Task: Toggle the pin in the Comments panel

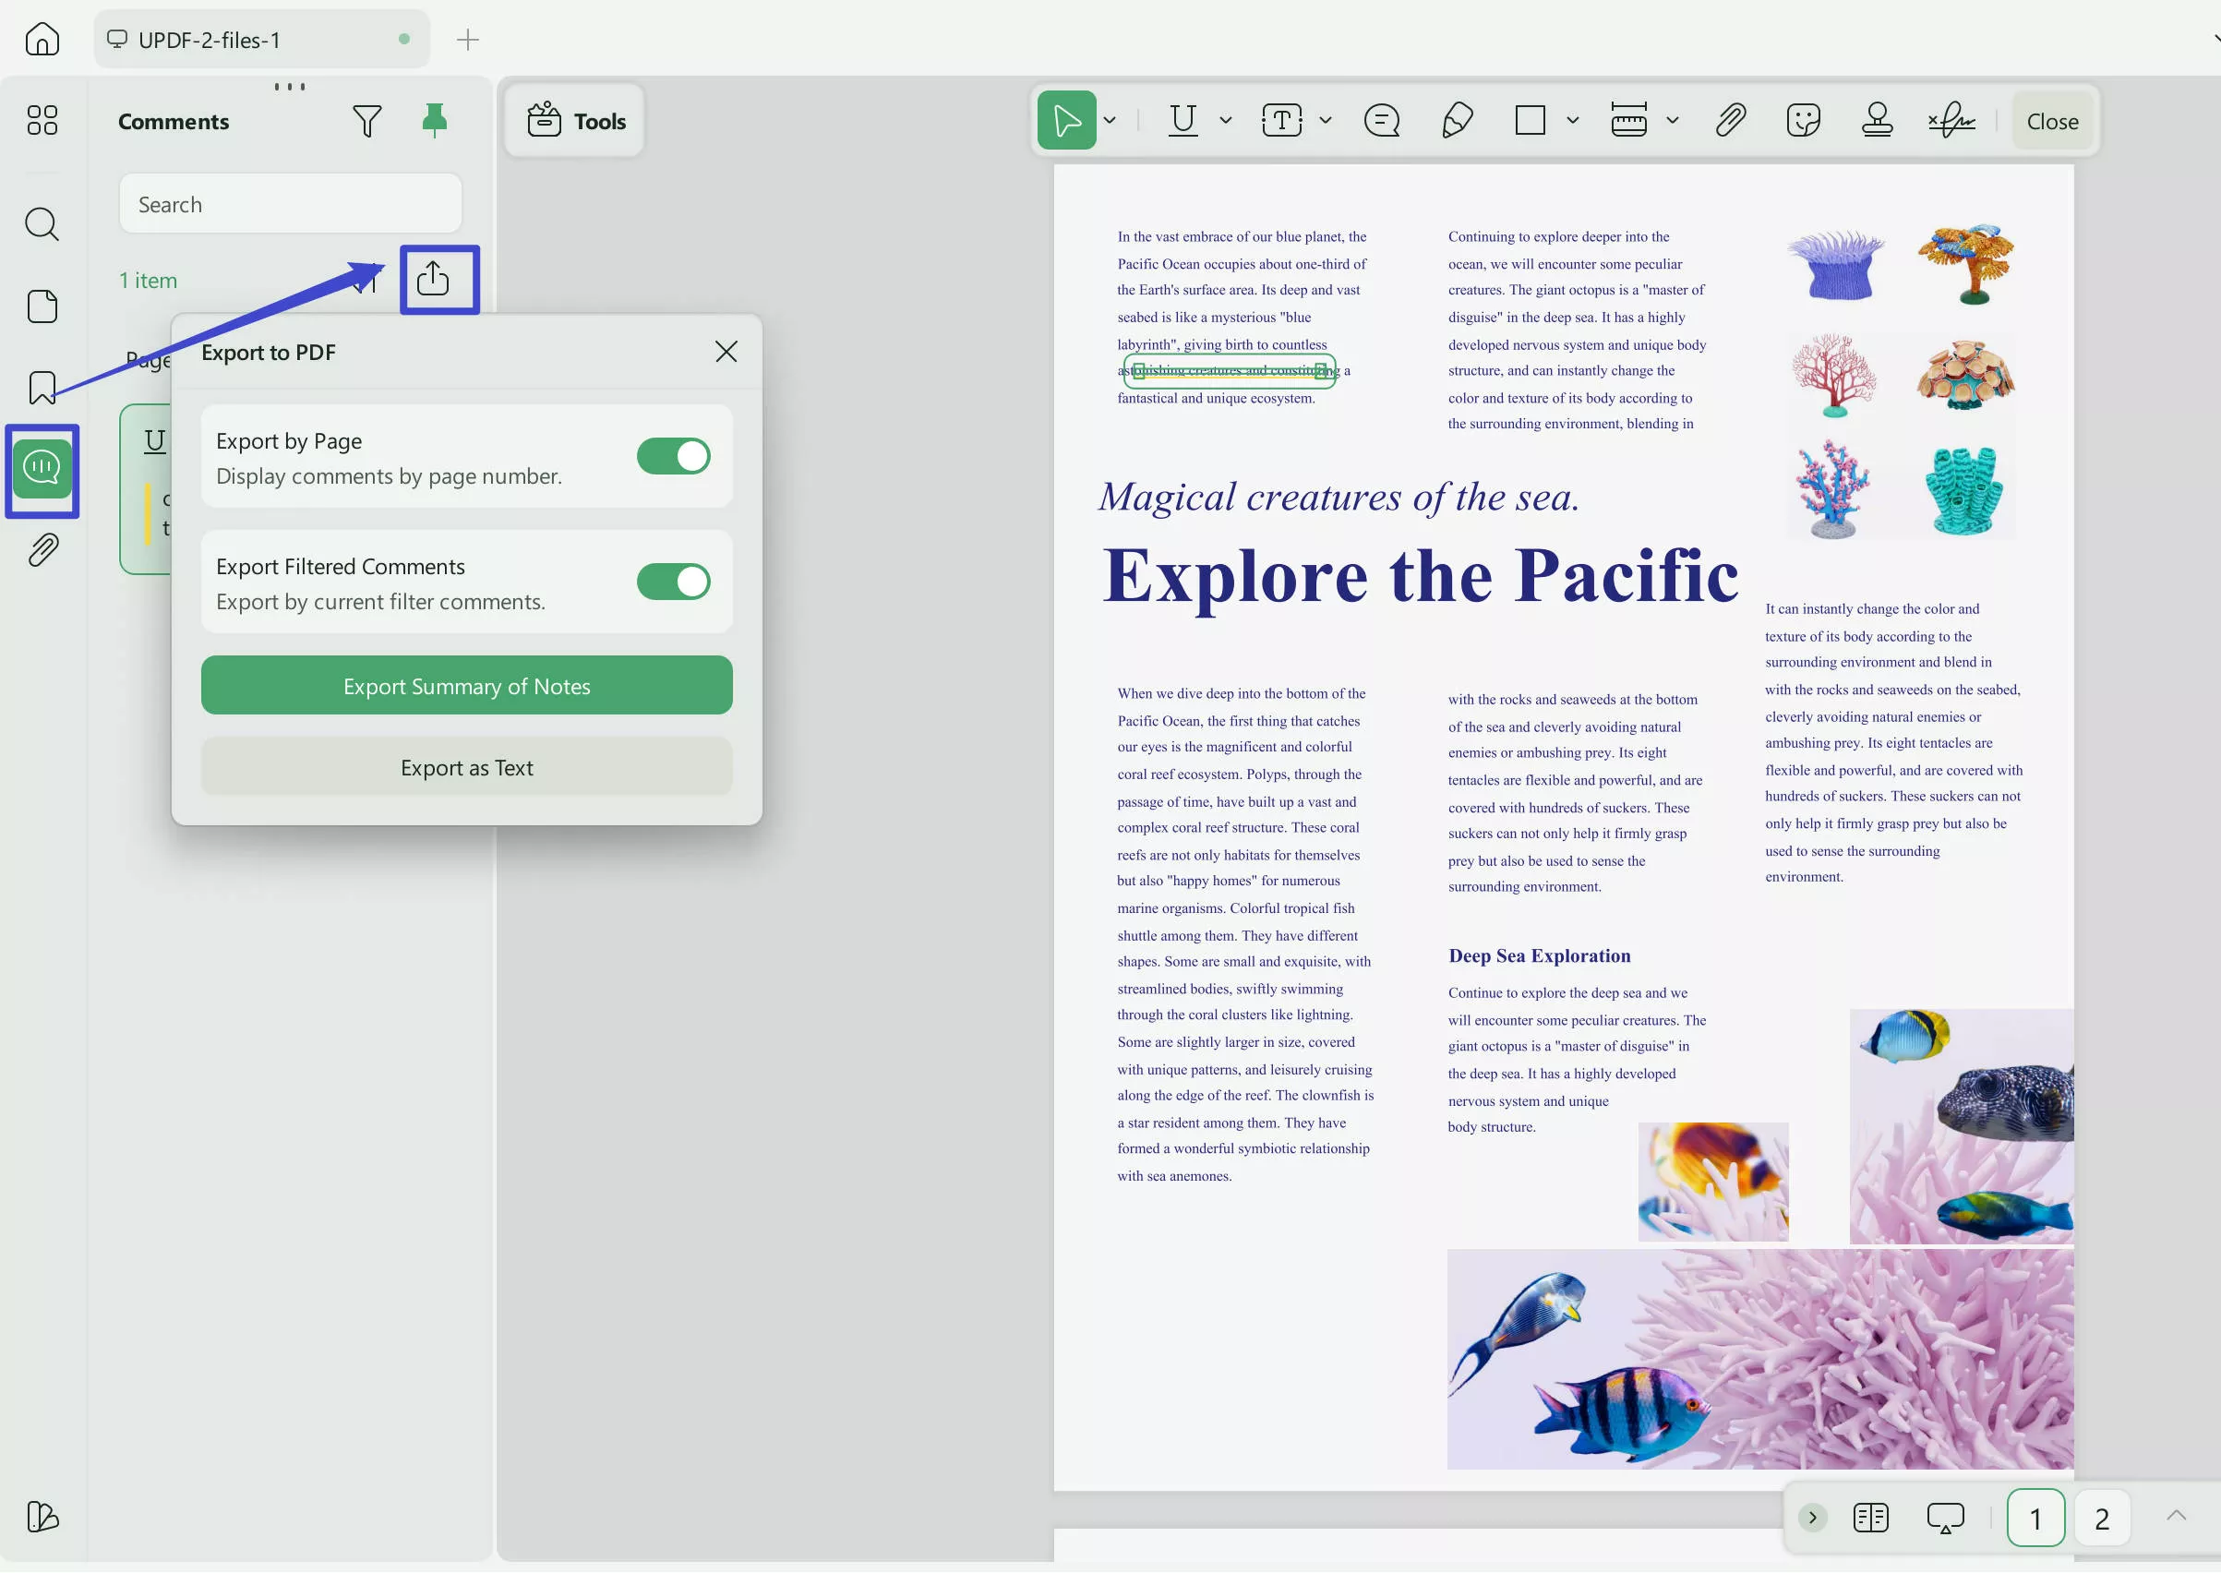Action: point(434,120)
